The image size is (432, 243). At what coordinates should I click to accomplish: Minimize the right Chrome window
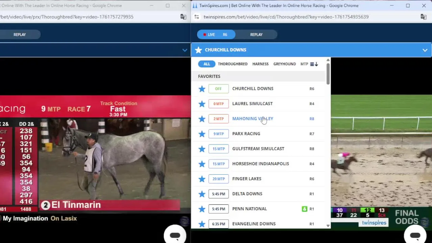tap(392, 5)
